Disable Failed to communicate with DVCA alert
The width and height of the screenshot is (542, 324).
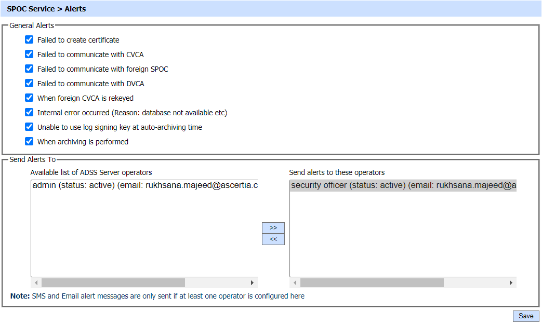pyautogui.click(x=29, y=84)
